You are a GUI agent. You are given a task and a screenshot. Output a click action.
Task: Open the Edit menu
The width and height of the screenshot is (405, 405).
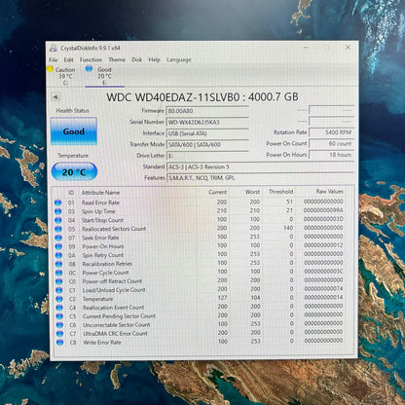pyautogui.click(x=68, y=60)
